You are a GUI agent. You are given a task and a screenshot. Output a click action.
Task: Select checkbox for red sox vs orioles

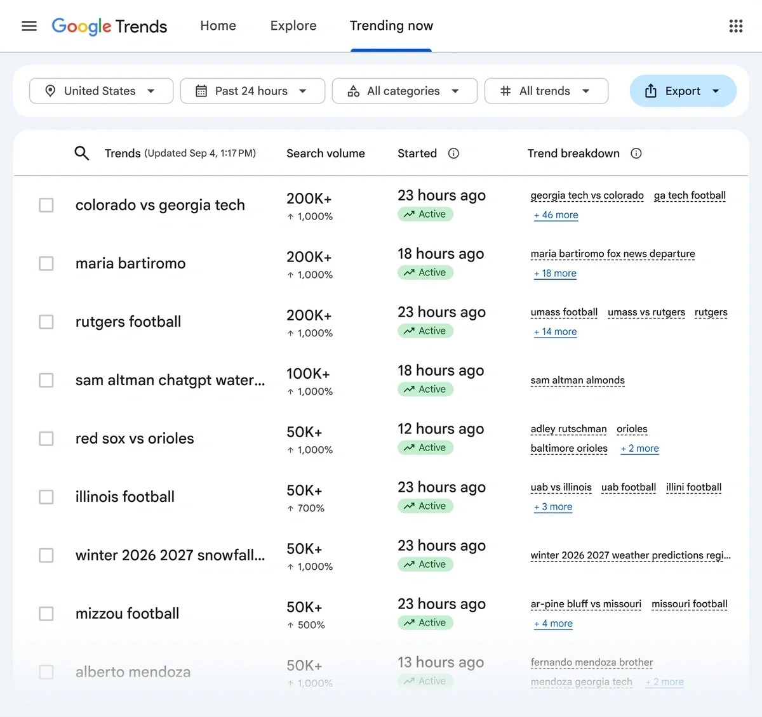pyautogui.click(x=46, y=438)
